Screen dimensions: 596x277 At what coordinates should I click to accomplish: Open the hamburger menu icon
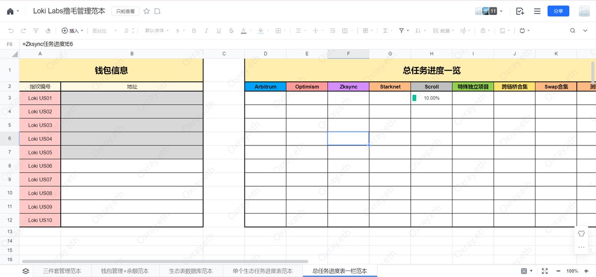pyautogui.click(x=537, y=11)
